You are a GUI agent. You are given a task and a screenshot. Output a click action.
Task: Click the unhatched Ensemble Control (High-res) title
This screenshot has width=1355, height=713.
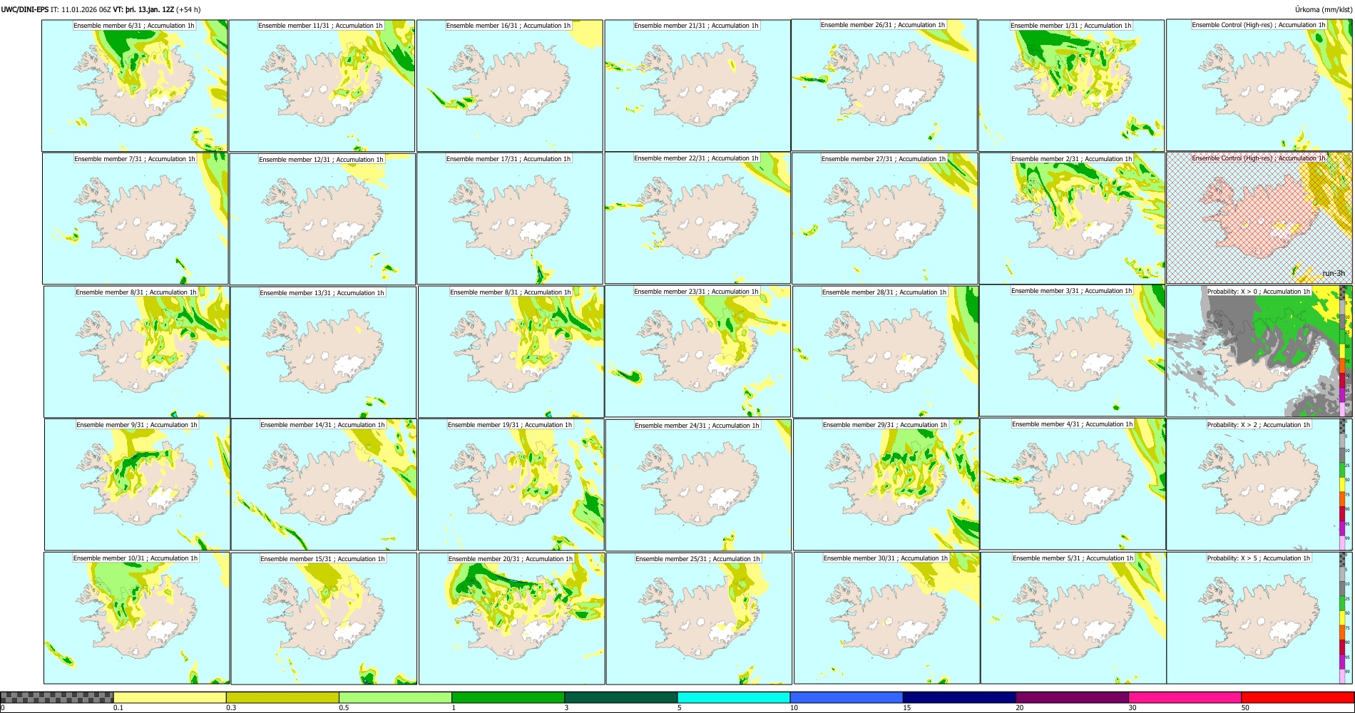[x=1259, y=25]
